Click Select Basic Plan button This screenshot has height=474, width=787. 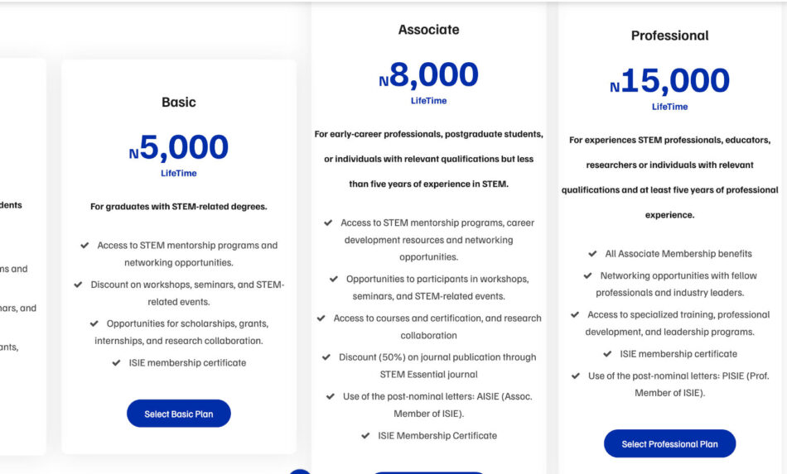tap(178, 414)
